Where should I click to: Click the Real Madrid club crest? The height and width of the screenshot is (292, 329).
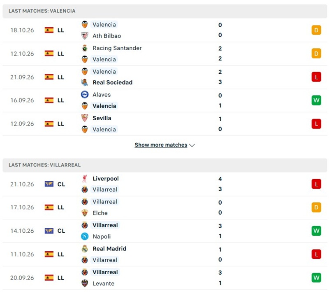point(85,249)
